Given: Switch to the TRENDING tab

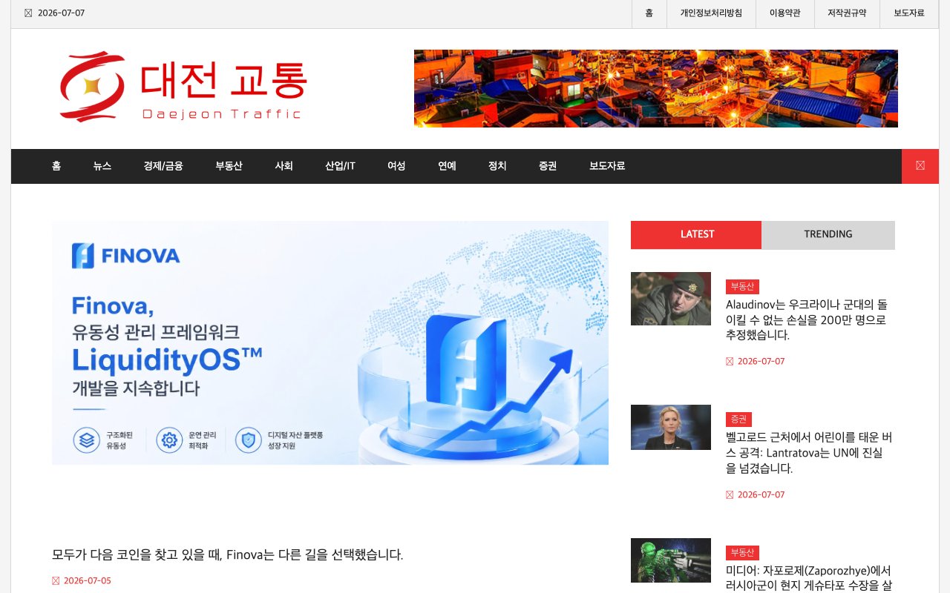Looking at the screenshot, I should pos(828,234).
